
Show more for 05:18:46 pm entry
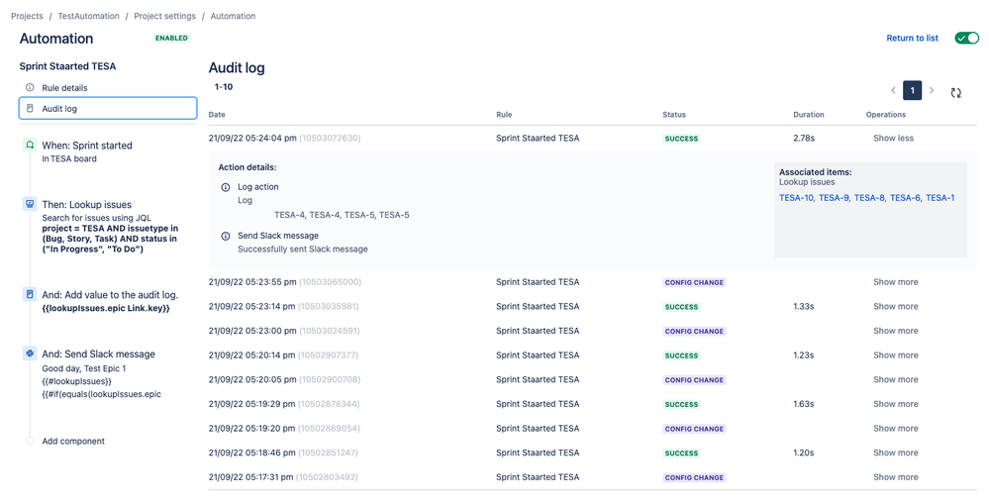[896, 453]
